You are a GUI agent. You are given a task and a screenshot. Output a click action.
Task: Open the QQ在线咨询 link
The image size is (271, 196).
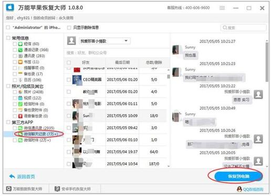pos(253,189)
